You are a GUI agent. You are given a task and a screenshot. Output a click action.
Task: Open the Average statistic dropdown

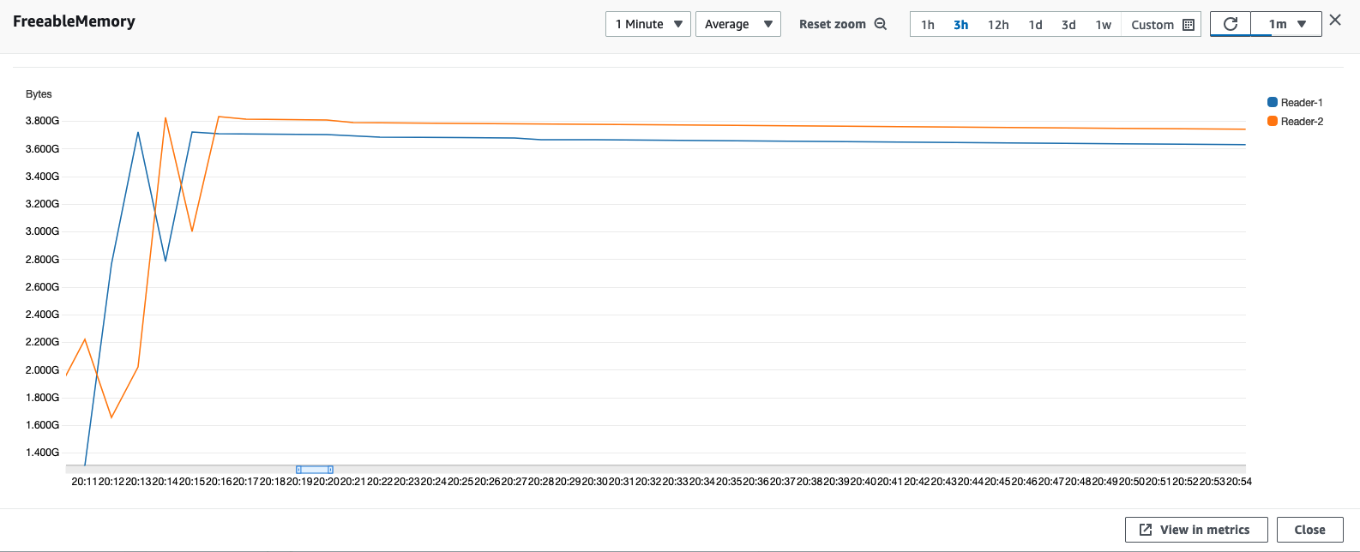[x=737, y=24]
